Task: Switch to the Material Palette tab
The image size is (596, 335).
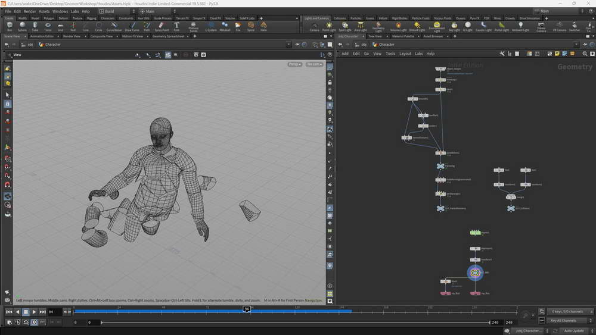Action: 403,36
